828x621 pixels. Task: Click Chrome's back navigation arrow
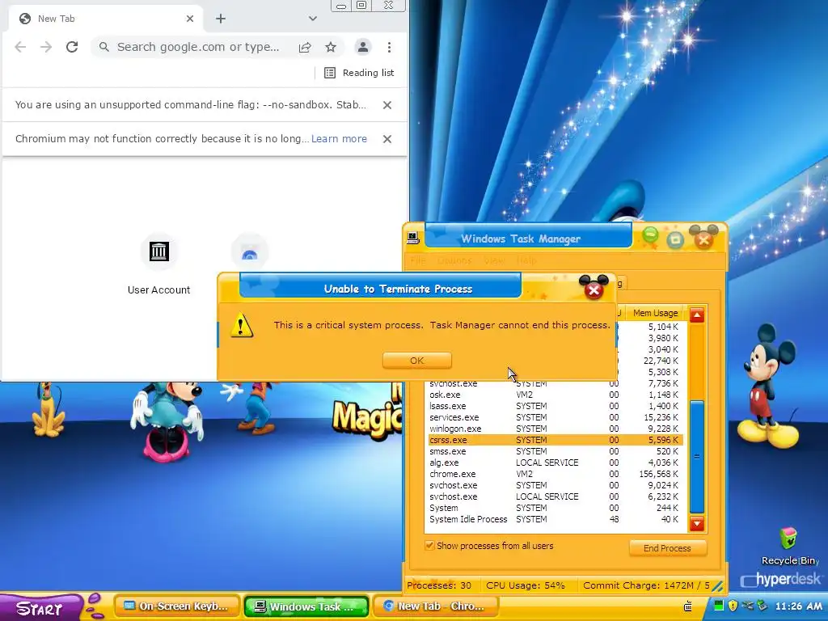[x=20, y=47]
